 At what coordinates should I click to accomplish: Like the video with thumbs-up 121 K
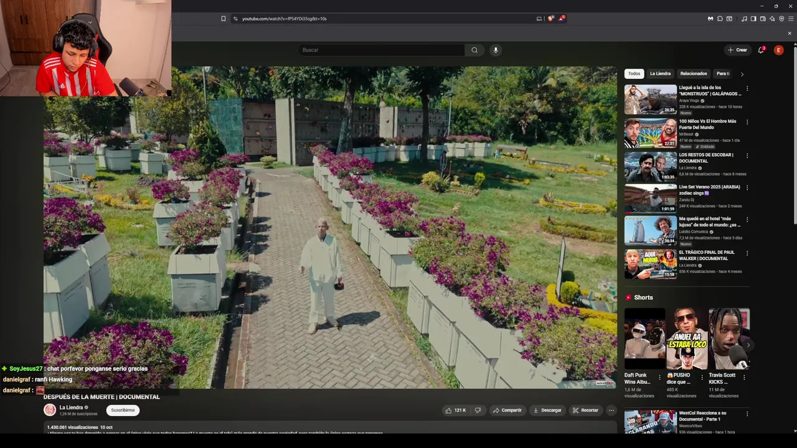(x=455, y=410)
